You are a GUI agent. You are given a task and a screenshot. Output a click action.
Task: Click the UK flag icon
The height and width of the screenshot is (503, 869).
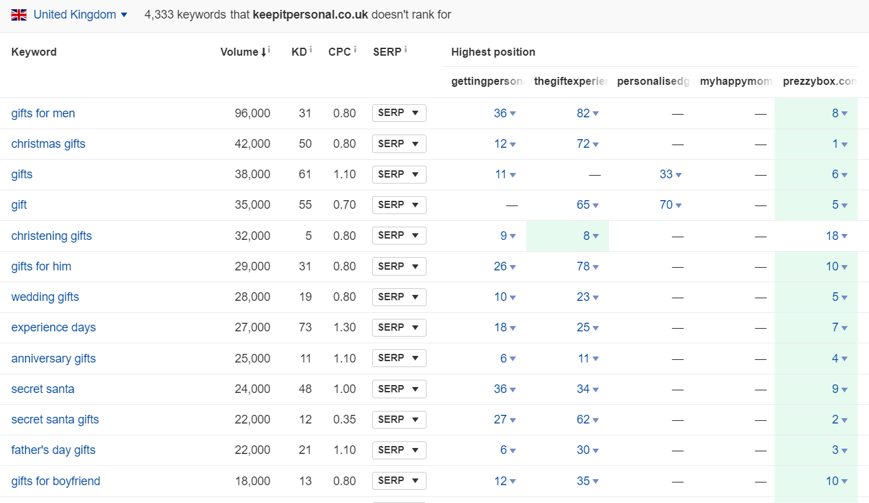(x=19, y=15)
